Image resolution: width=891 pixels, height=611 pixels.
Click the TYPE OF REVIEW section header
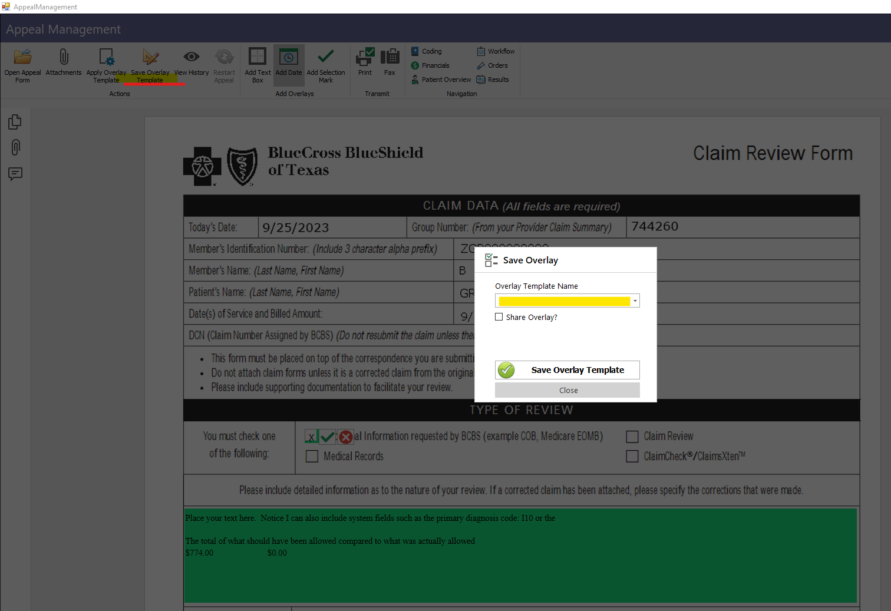coord(522,410)
